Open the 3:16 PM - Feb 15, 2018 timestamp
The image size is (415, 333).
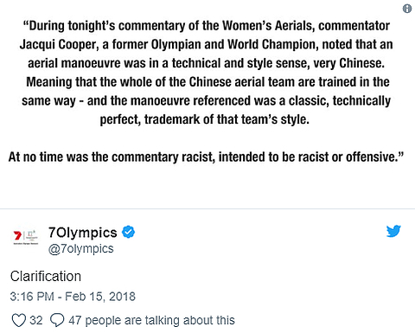point(73,297)
